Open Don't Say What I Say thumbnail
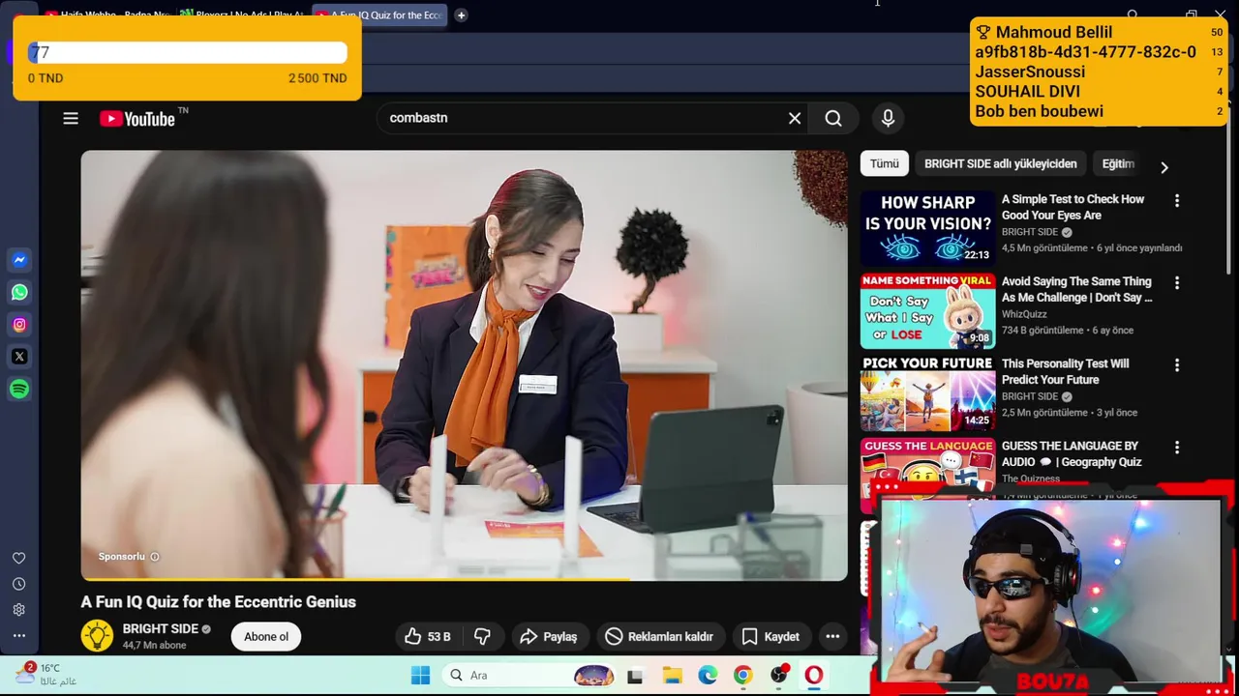This screenshot has height=696, width=1239. (928, 311)
